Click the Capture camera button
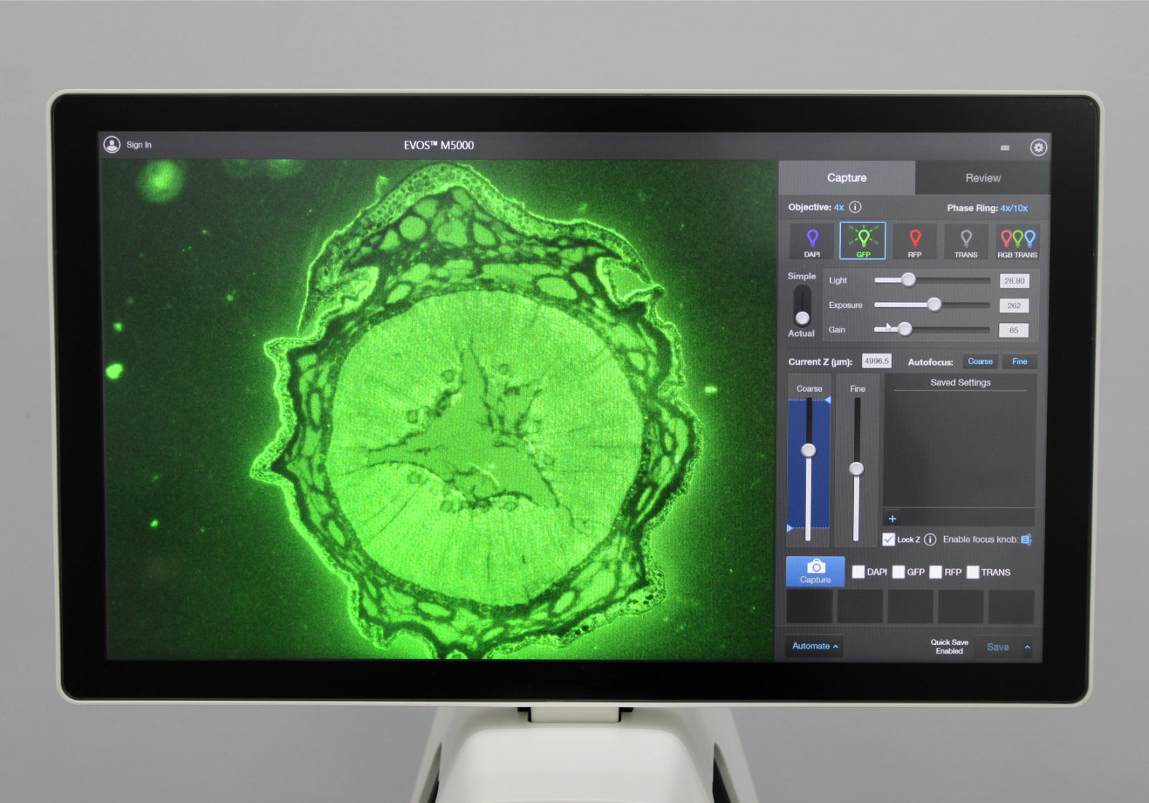1149x803 pixels. coord(815,571)
